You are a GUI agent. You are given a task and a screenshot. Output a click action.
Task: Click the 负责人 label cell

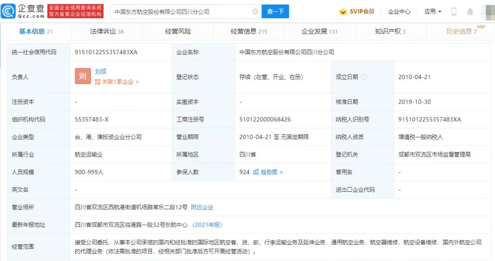click(x=39, y=77)
